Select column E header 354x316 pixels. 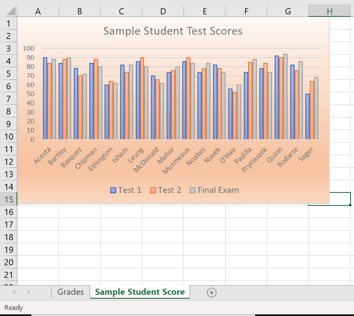204,11
